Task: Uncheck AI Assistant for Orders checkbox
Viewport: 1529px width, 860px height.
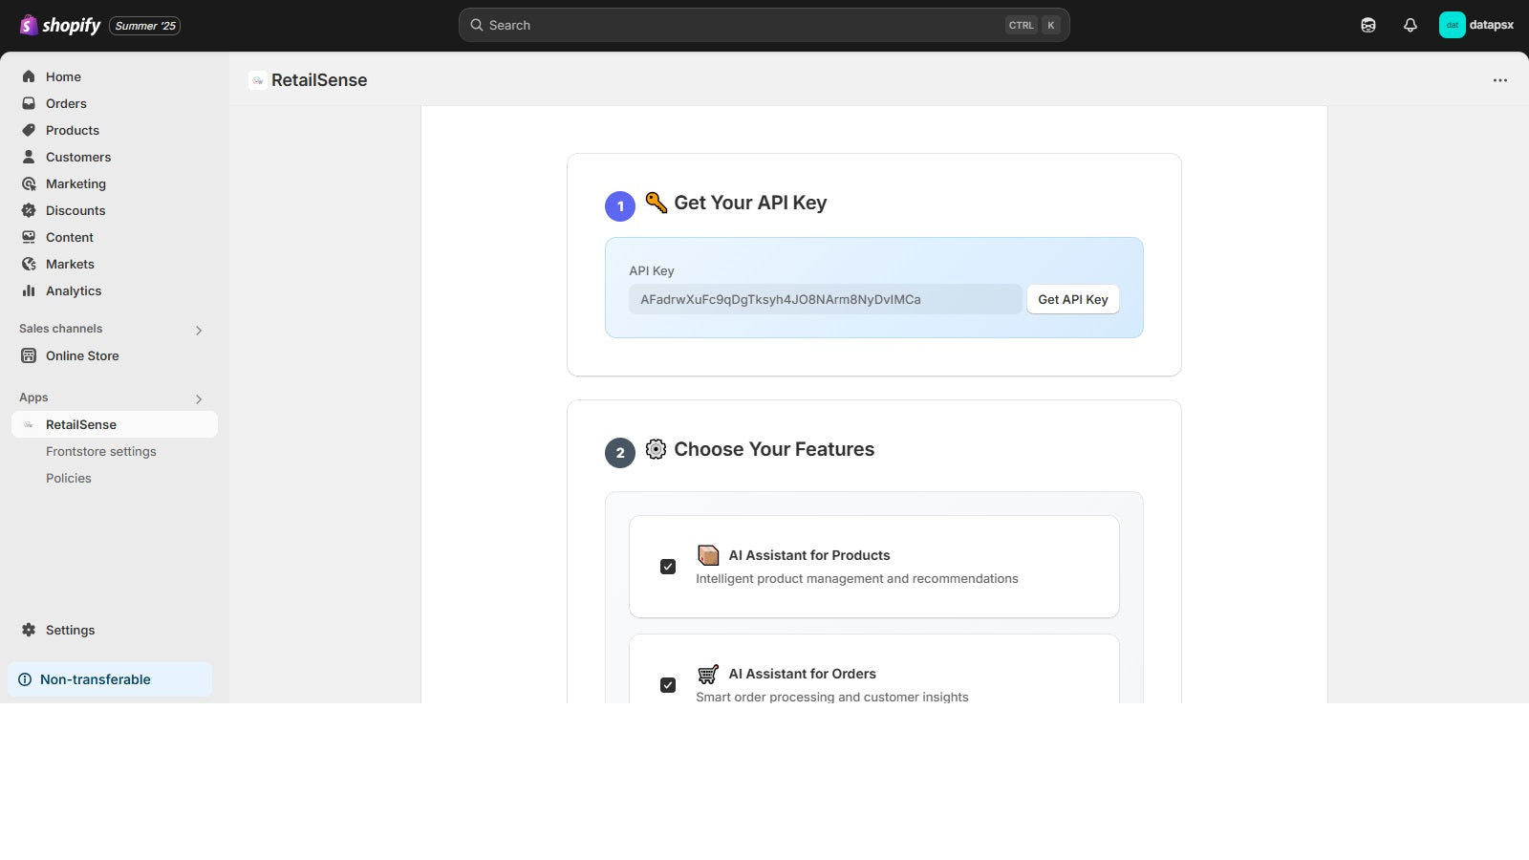Action: point(668,685)
